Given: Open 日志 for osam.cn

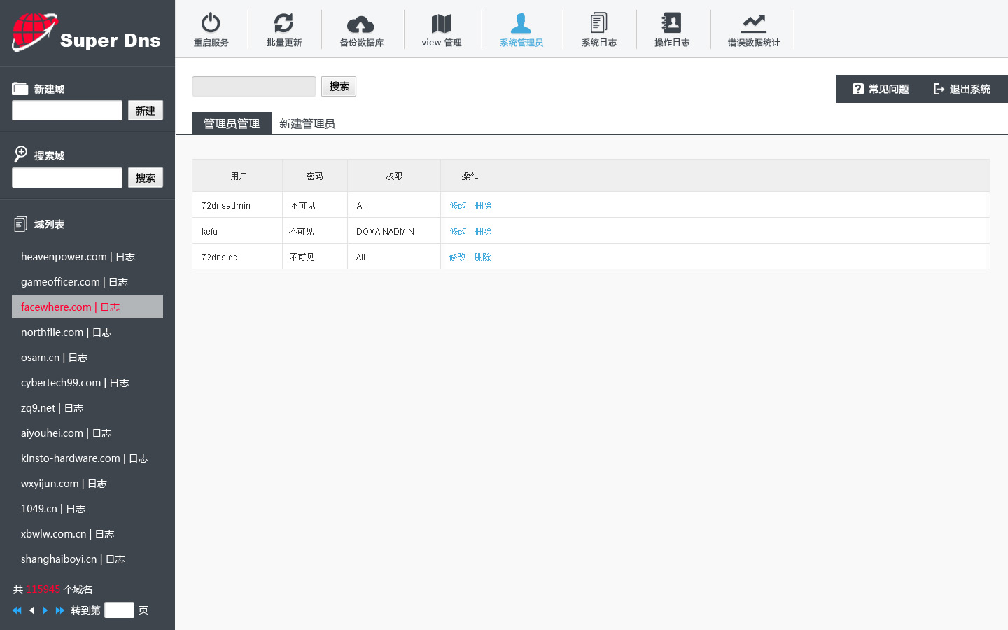Looking at the screenshot, I should click(78, 358).
